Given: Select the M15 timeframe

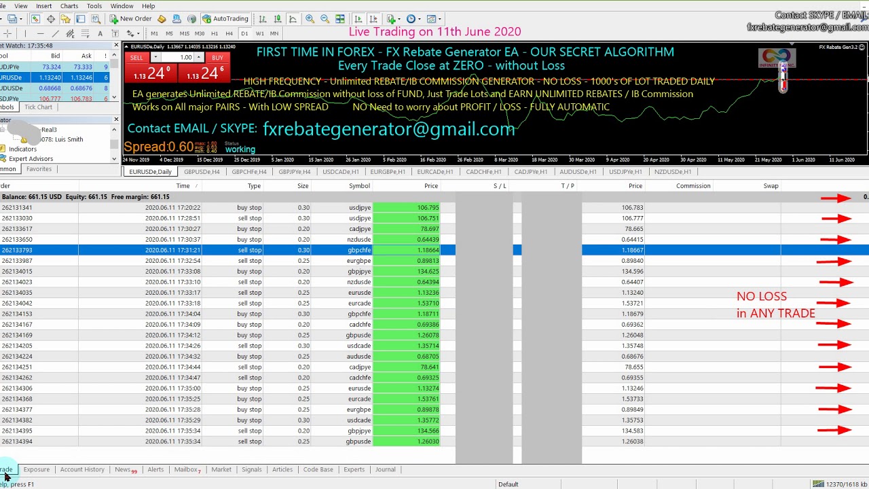Looking at the screenshot, I should click(x=184, y=33).
